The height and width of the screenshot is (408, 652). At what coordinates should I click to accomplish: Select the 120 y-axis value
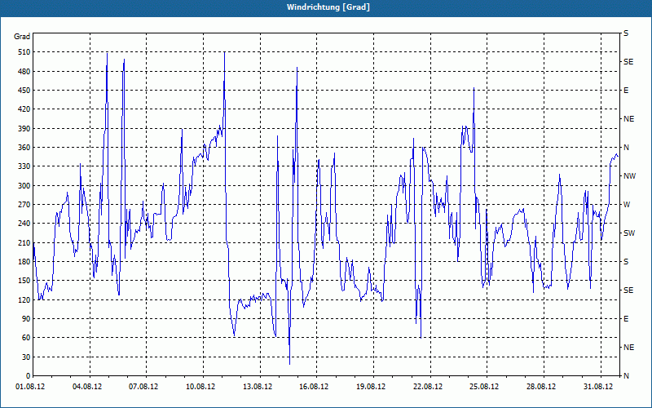tap(24, 299)
